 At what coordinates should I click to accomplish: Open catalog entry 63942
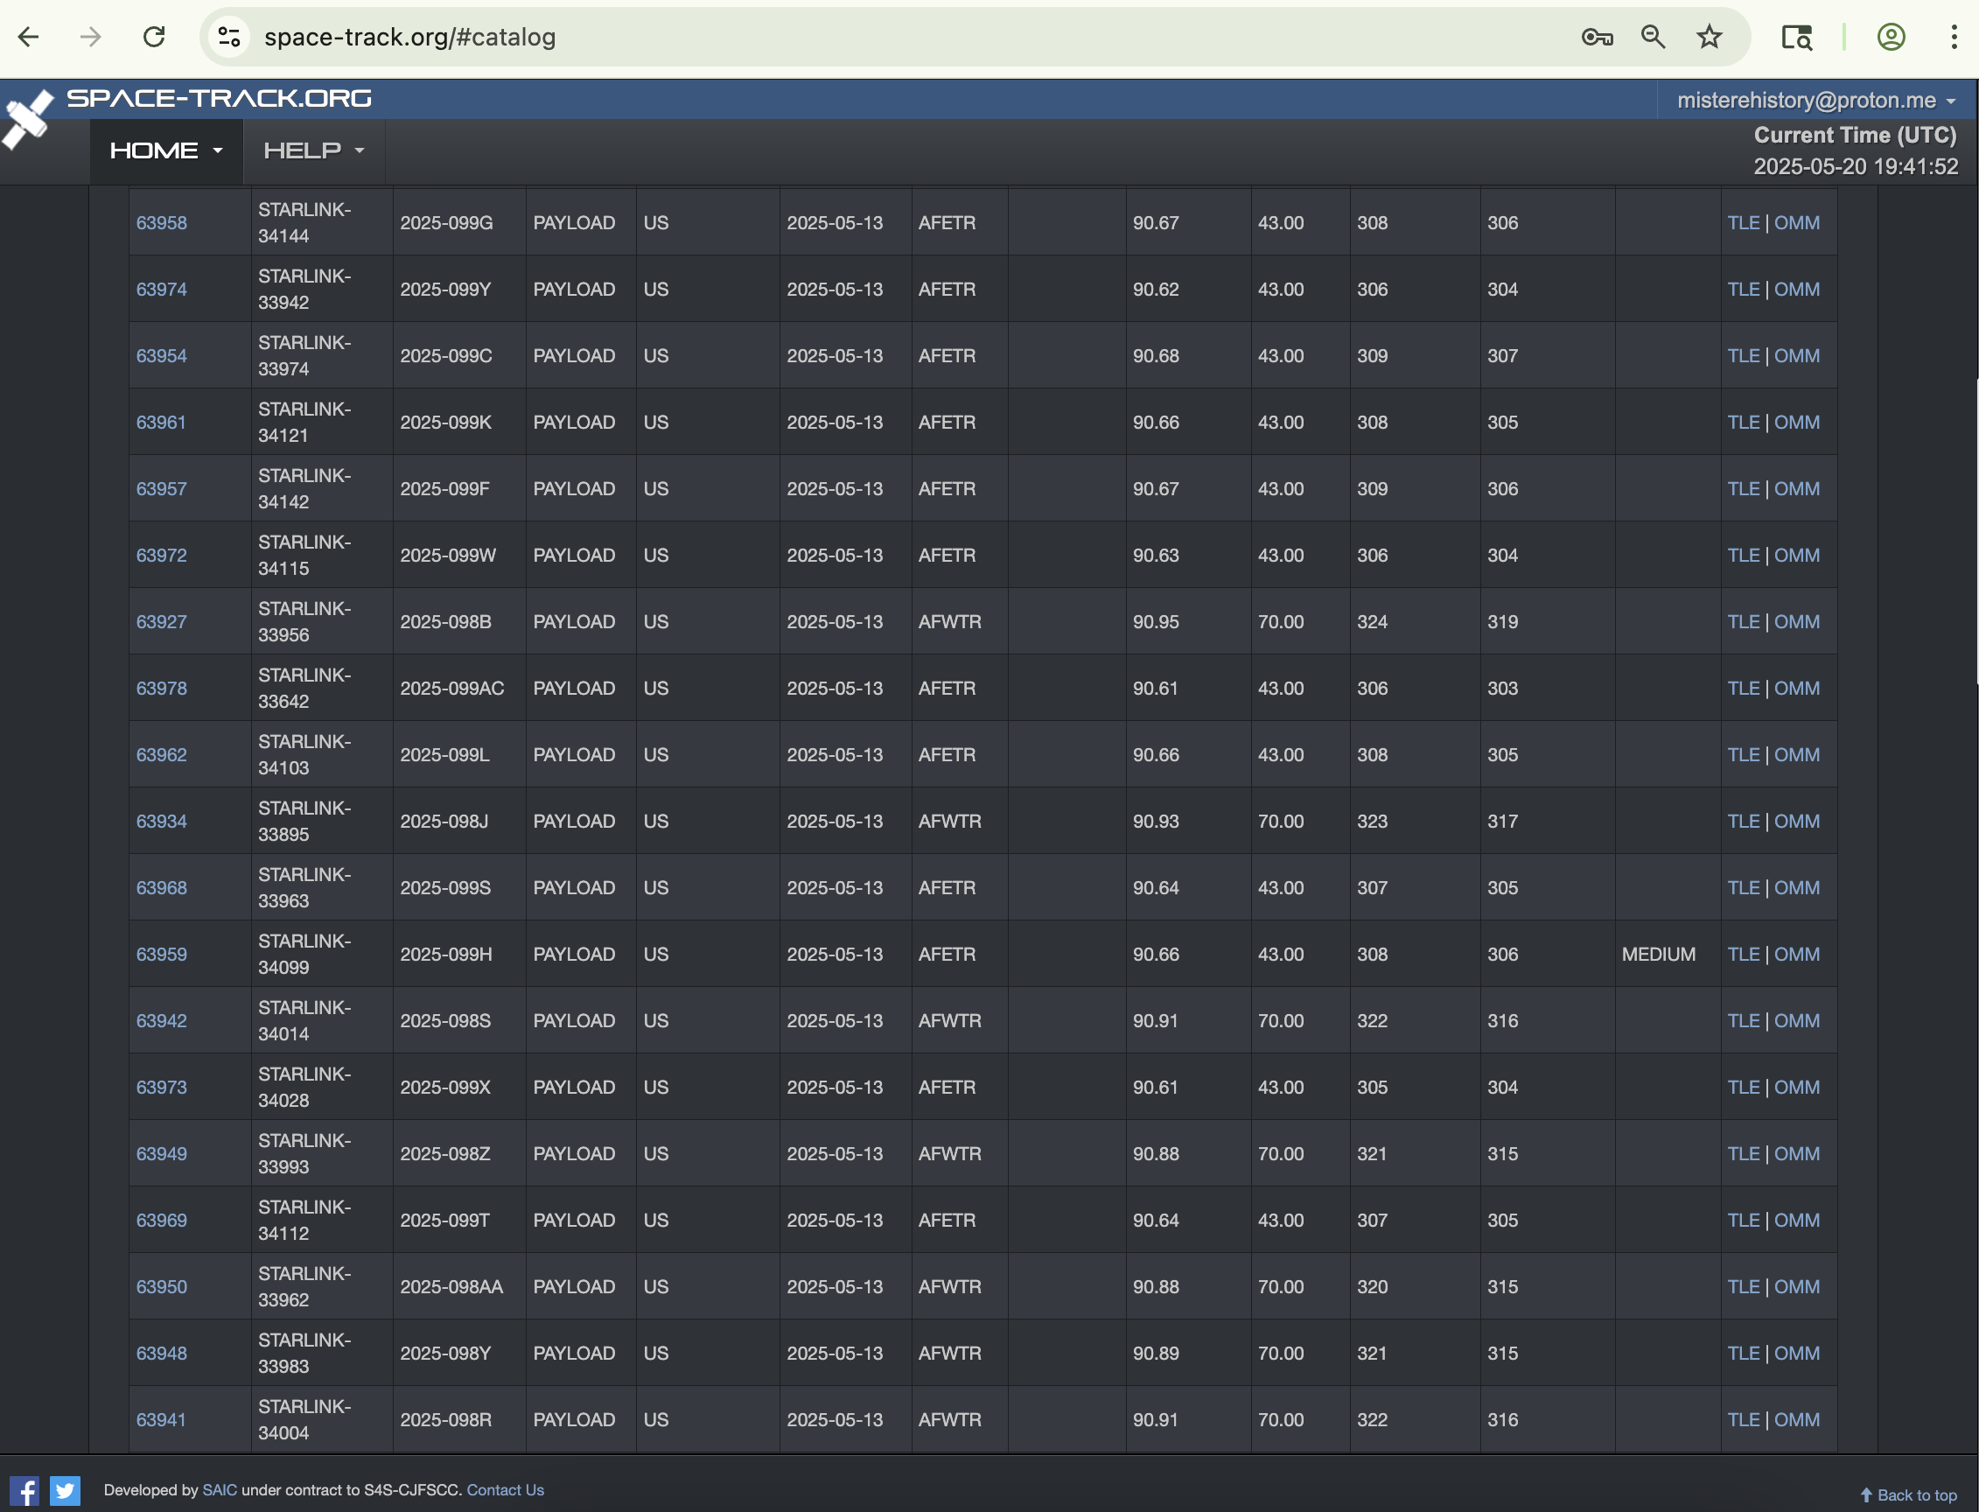pos(161,1022)
